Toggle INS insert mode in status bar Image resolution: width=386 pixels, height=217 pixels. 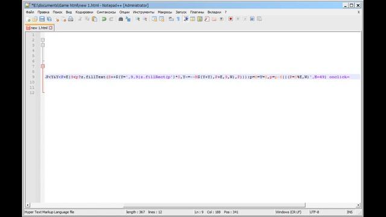pos(350,212)
